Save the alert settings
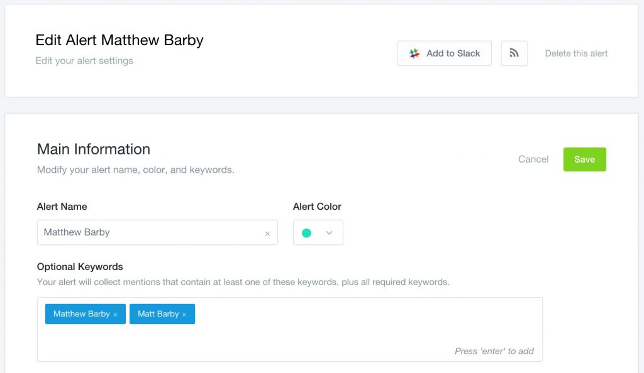This screenshot has width=644, height=373. pos(584,159)
